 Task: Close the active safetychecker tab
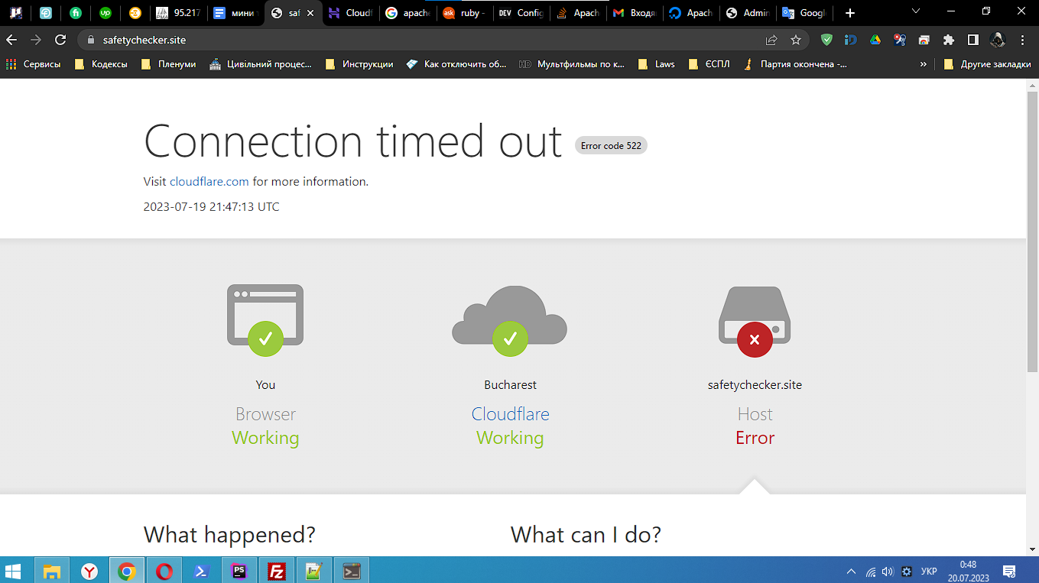[x=310, y=13]
